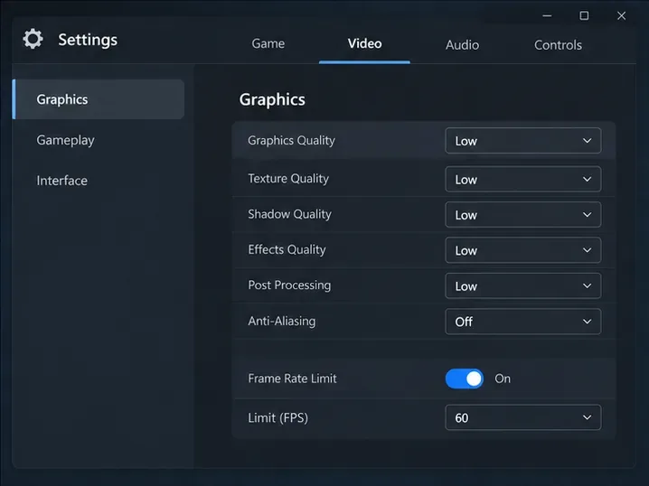
Task: Open the Anti-Aliasing Off dropdown
Action: [x=522, y=322]
